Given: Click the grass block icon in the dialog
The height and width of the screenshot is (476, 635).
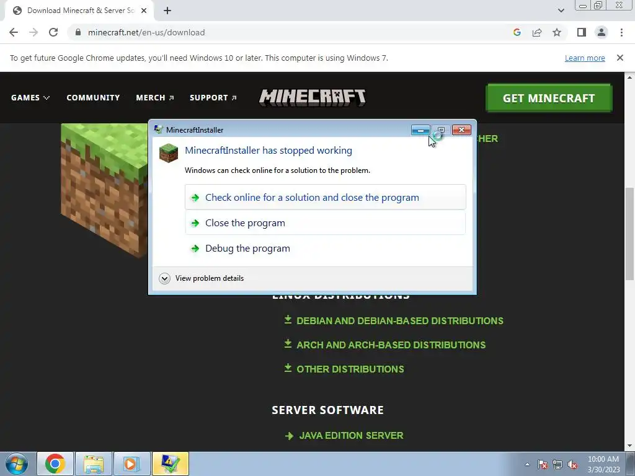Looking at the screenshot, I should point(169,153).
